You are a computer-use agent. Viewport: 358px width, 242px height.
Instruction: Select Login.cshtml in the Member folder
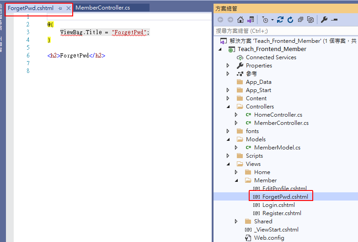tap(278, 205)
